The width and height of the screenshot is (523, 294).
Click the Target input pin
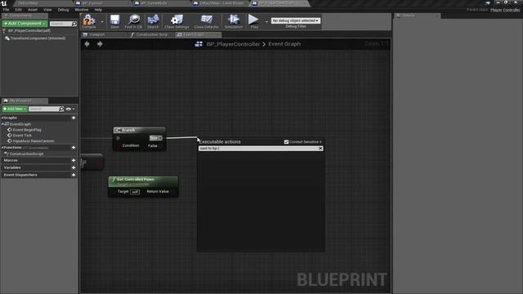click(x=114, y=192)
